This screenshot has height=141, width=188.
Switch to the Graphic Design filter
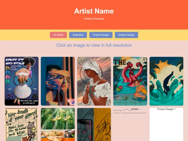126,35
